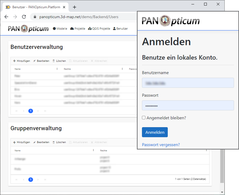
Task: Open Name column menu in Gruppenverwaltung grid
Action: (x=93, y=150)
